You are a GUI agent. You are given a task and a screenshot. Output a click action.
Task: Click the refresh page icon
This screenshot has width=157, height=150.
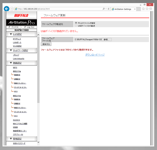click(x=108, y=9)
